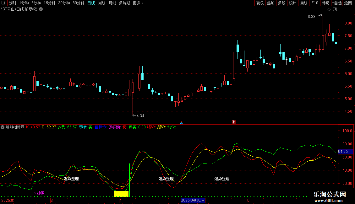The height and width of the screenshot is (204, 355).
Task: Toggle the side panel icon in chart corner
Action: pos(335,9)
